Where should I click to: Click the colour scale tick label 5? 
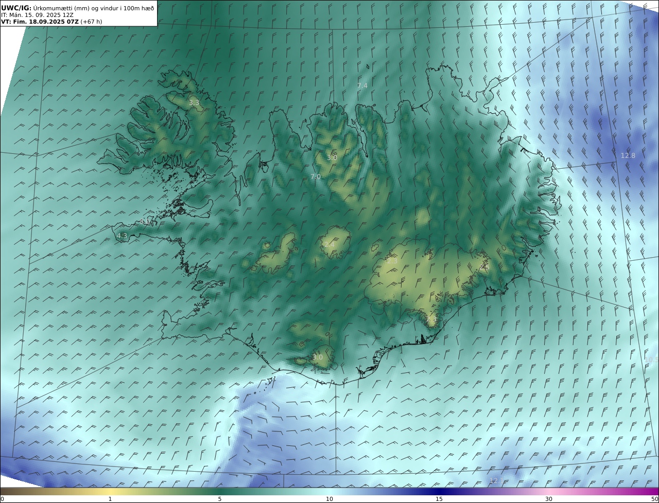click(220, 499)
